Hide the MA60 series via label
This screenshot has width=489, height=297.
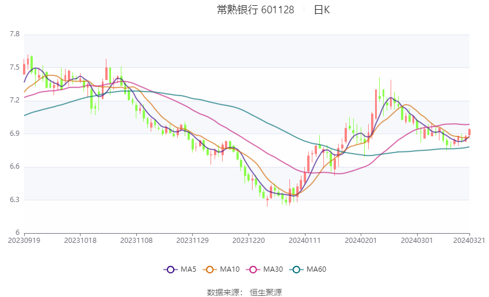pos(316,269)
